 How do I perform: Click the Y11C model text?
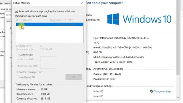coord(96,43)
